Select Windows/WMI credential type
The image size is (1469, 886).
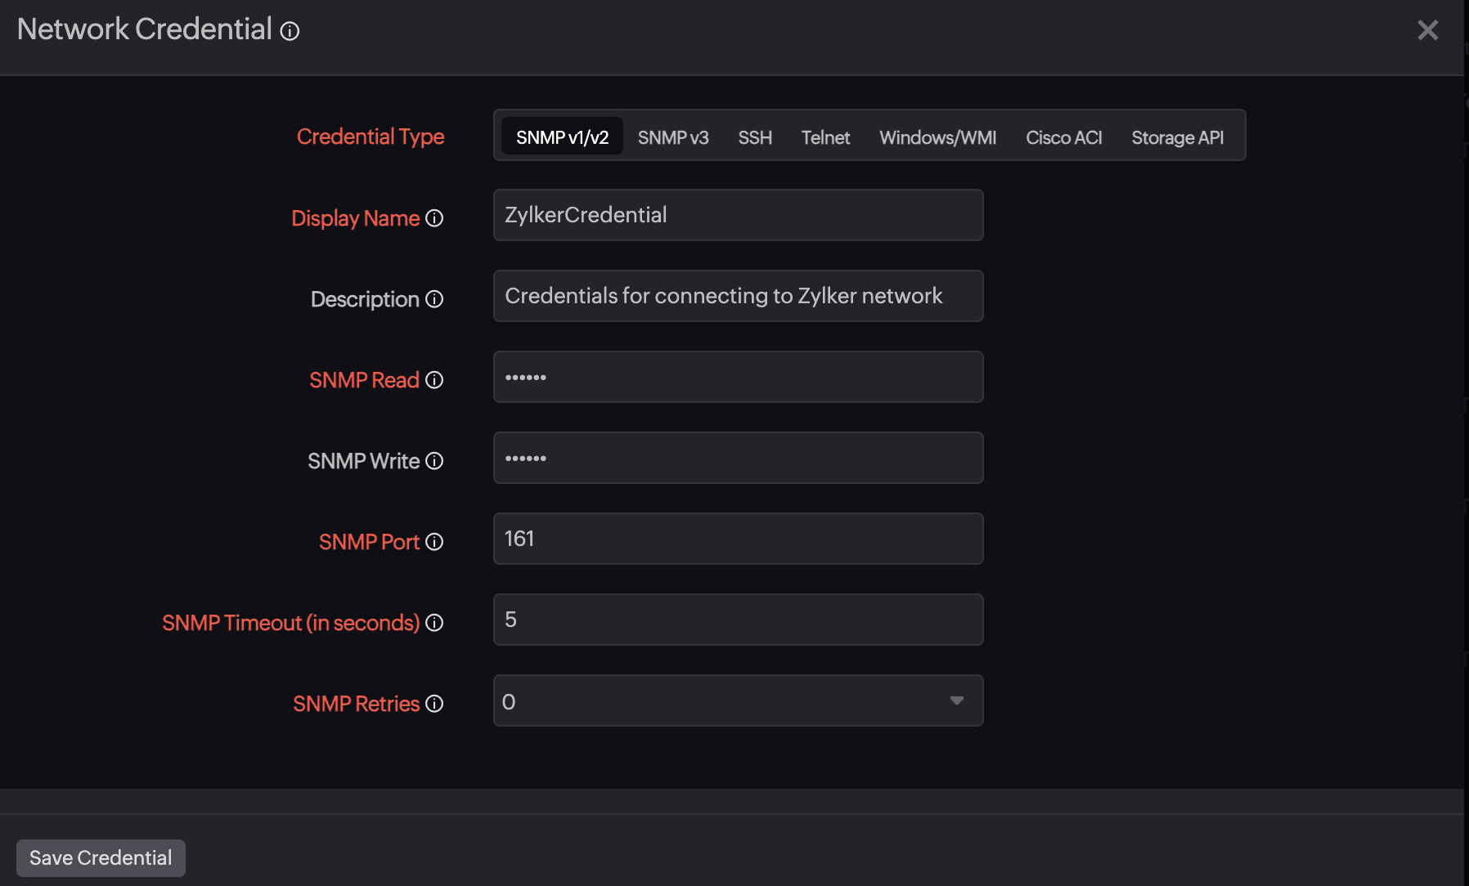tap(937, 137)
